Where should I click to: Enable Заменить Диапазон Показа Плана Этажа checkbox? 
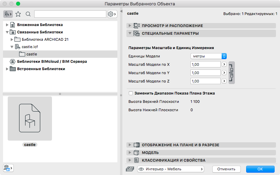point(131,93)
